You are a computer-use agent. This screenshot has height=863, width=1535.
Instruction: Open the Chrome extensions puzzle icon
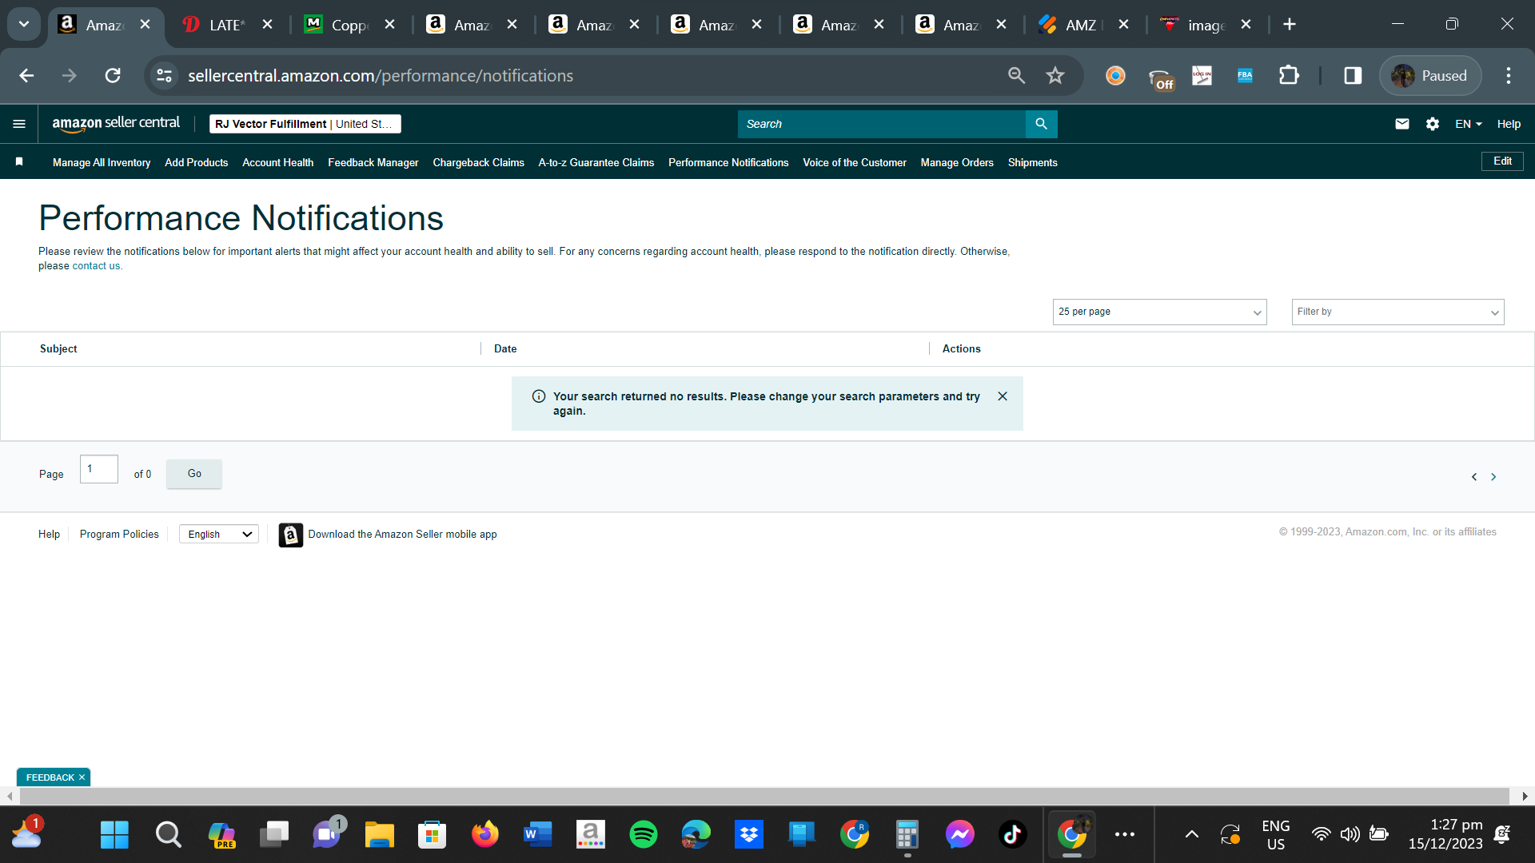point(1289,76)
